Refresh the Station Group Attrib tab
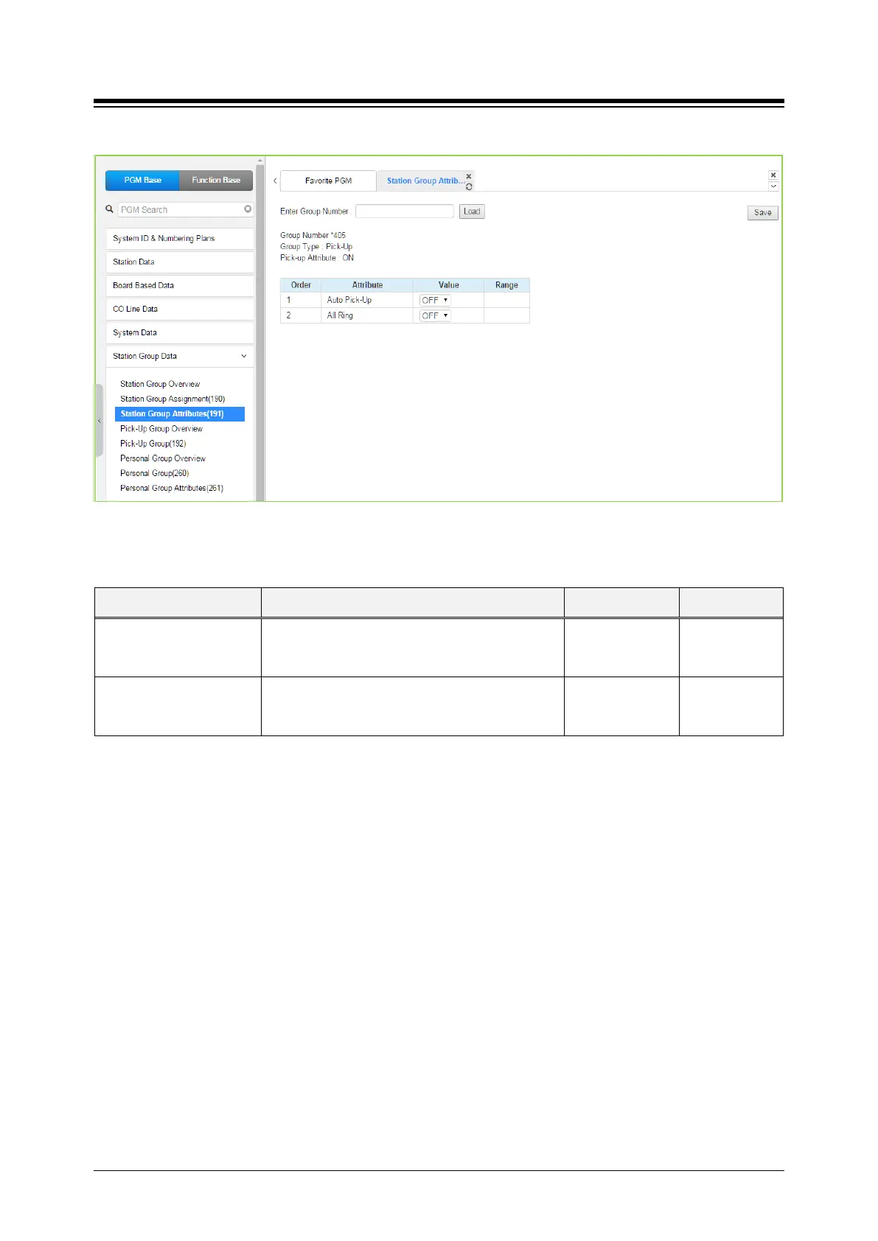This screenshot has height=1241, width=878. (x=469, y=186)
